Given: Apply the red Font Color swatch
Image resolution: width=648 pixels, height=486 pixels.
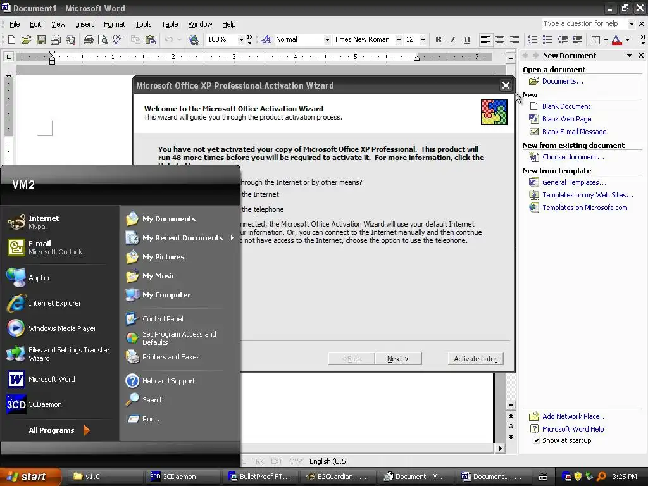Looking at the screenshot, I should [x=616, y=40].
